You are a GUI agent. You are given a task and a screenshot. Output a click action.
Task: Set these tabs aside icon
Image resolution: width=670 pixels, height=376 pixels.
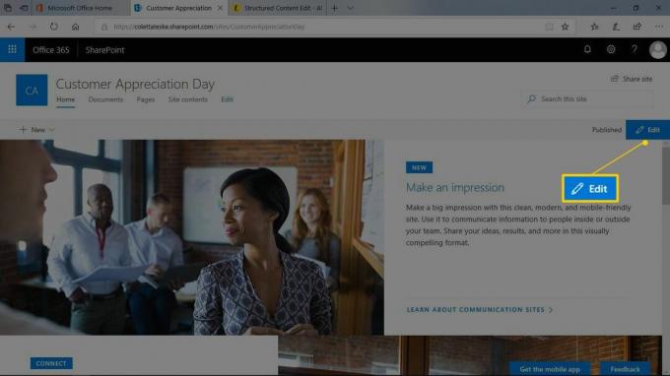tap(24, 8)
